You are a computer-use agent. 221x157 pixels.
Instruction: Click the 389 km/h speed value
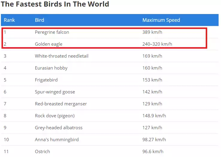152,32
